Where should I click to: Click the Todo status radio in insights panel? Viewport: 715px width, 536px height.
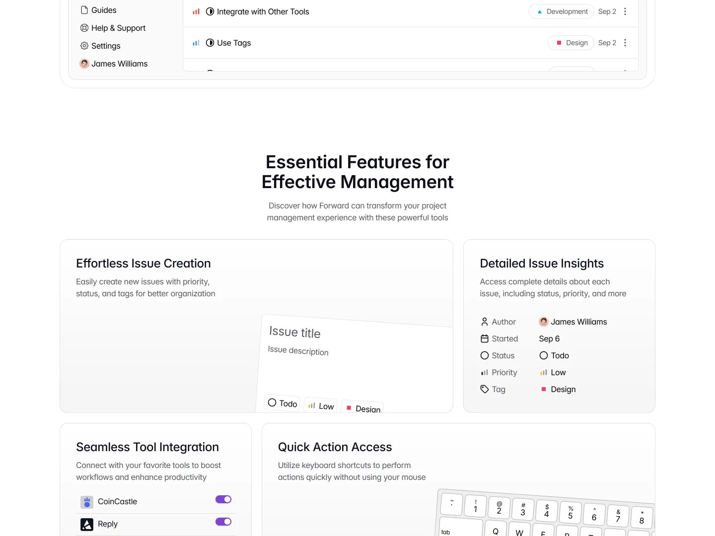click(544, 355)
